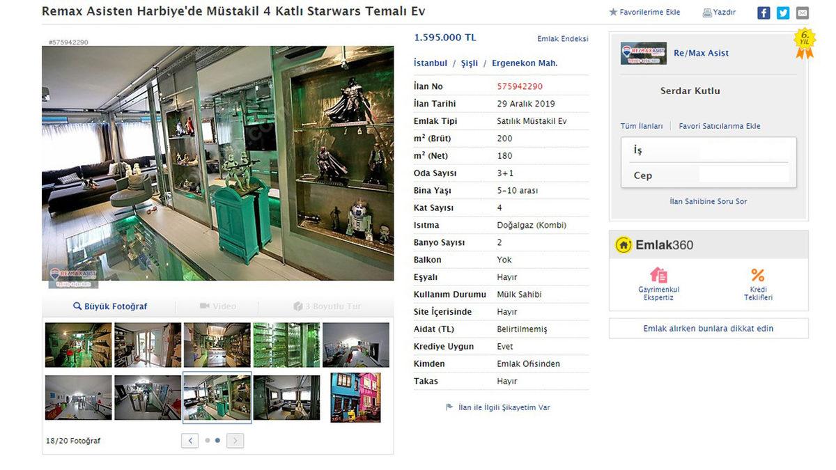Add listing with Favorilerime Ekle star
Image resolution: width=836 pixels, height=470 pixels.
click(x=613, y=12)
